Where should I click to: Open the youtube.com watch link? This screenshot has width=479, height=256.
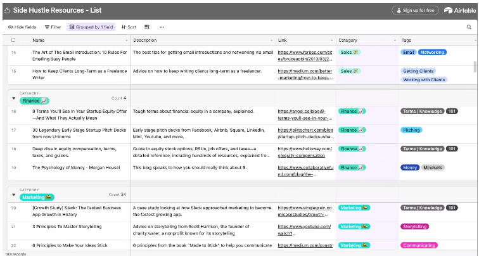(304, 230)
